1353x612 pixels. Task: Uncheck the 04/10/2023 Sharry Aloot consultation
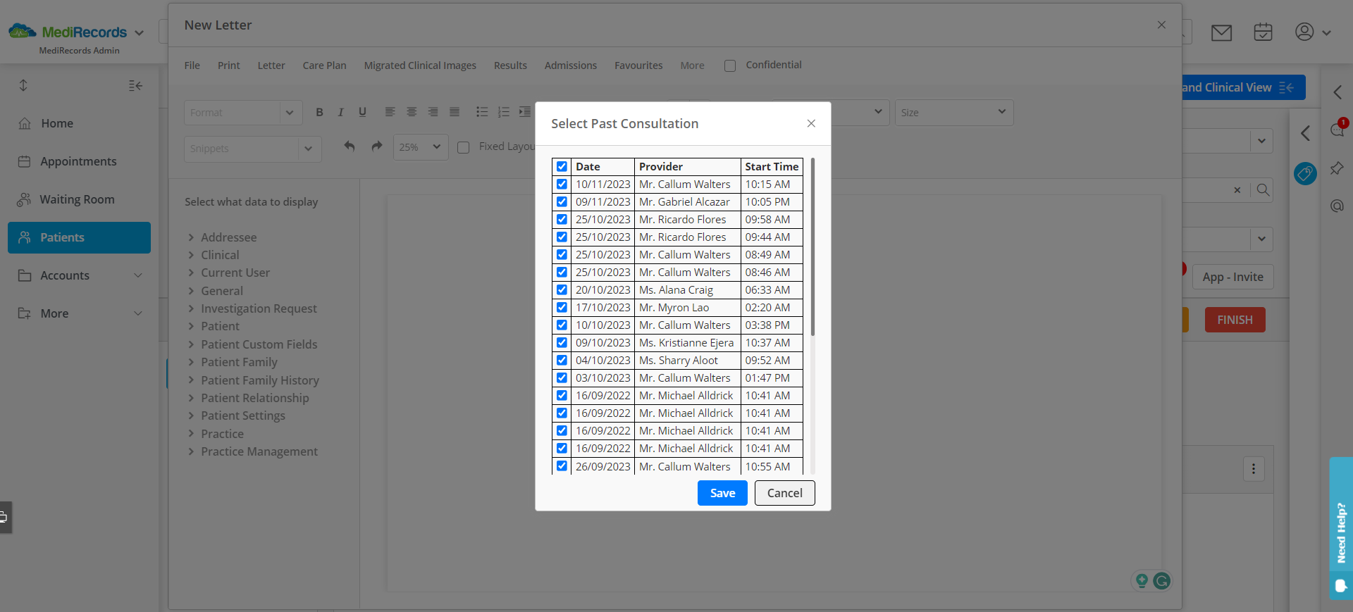pyautogui.click(x=562, y=361)
